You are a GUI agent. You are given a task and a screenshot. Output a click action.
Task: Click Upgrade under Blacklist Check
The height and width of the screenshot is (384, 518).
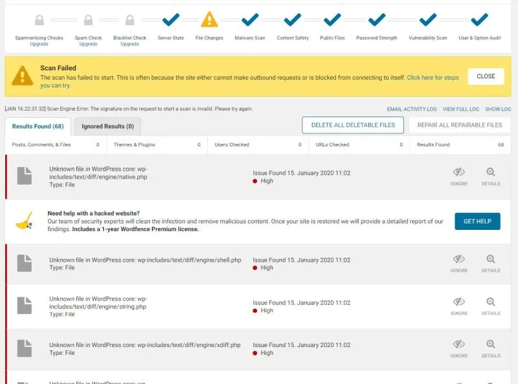coord(130,44)
